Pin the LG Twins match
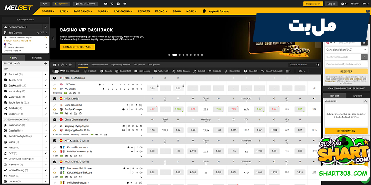This screenshot has width=371, height=185. pos(55,84)
